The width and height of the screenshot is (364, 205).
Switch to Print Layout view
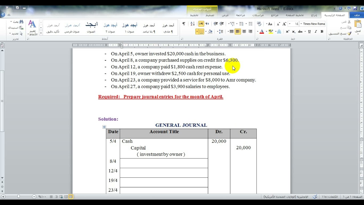[x=71, y=197]
